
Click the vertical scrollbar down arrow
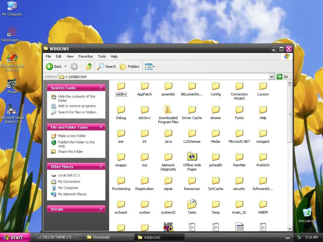(290, 228)
